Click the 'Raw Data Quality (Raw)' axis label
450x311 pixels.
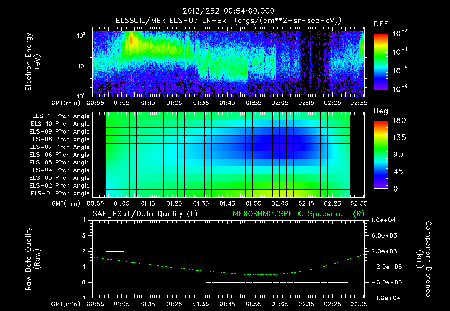(x=33, y=259)
